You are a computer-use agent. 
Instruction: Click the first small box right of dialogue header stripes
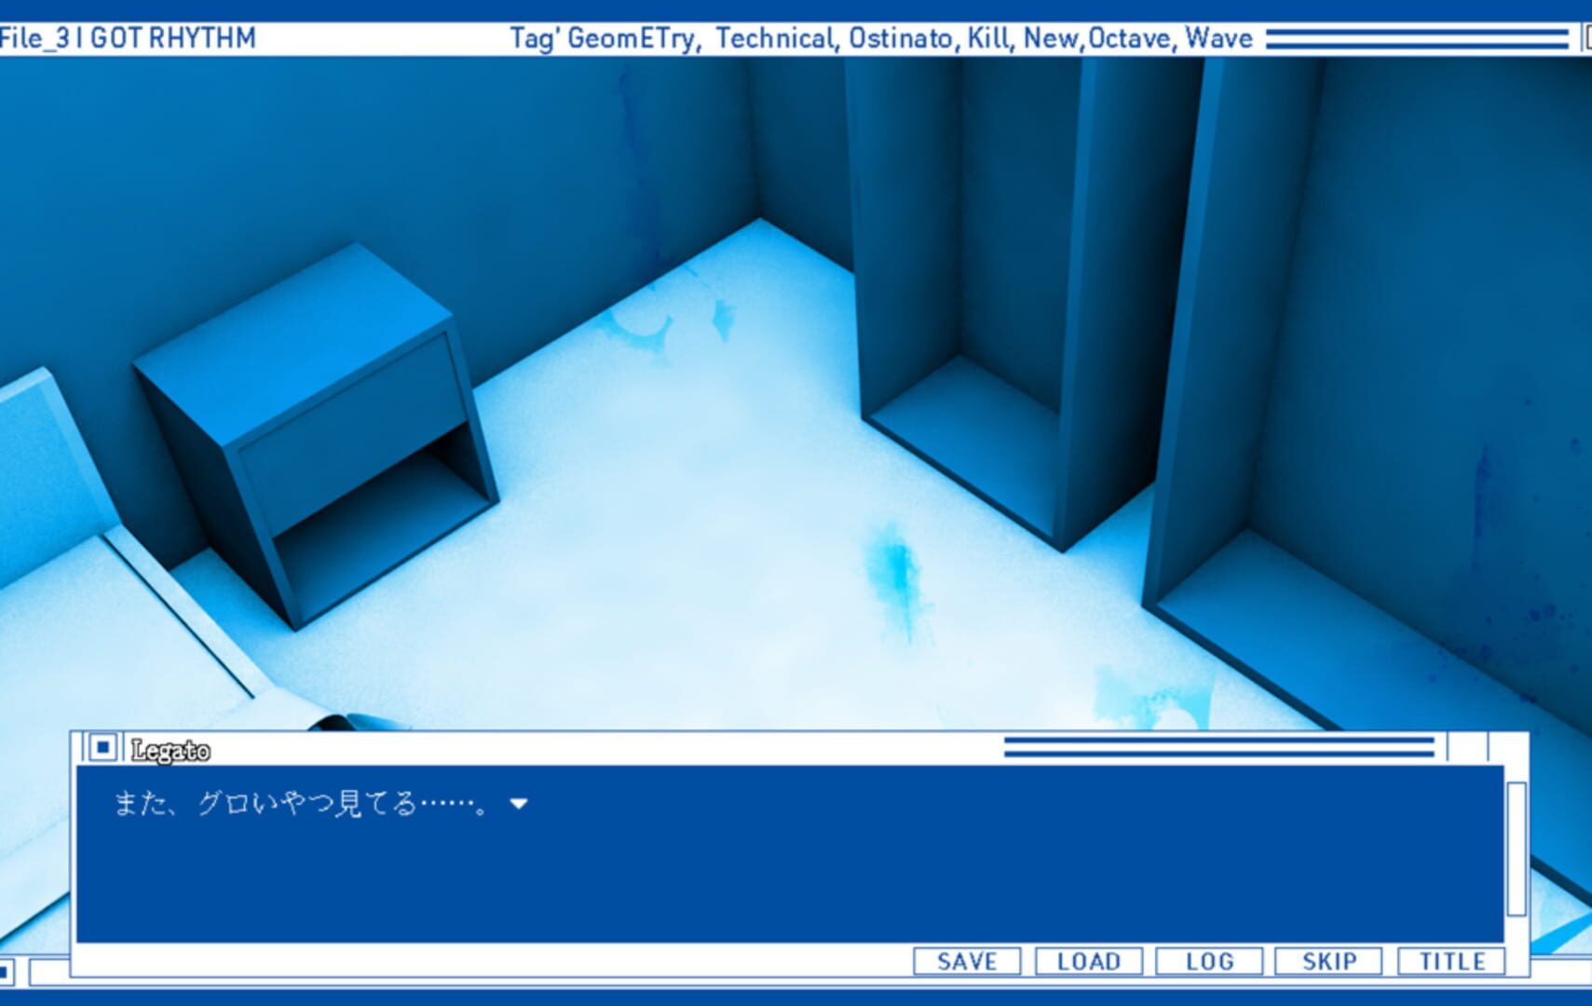point(1467,747)
